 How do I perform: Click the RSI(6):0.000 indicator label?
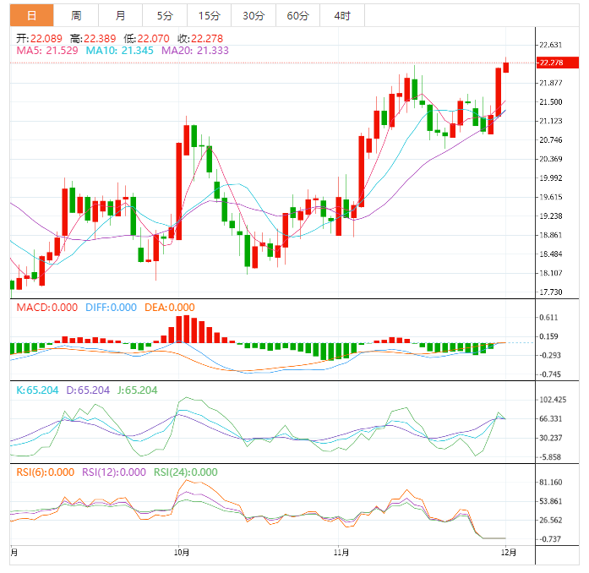[46, 472]
